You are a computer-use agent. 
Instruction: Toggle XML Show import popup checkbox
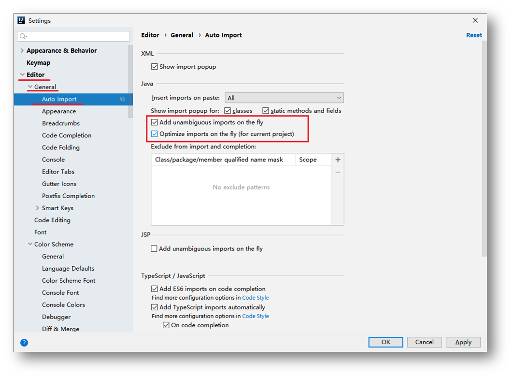155,67
